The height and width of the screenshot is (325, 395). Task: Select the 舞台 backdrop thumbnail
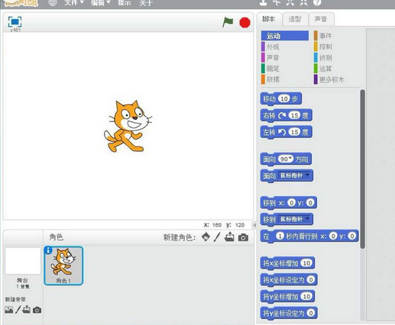(x=23, y=261)
